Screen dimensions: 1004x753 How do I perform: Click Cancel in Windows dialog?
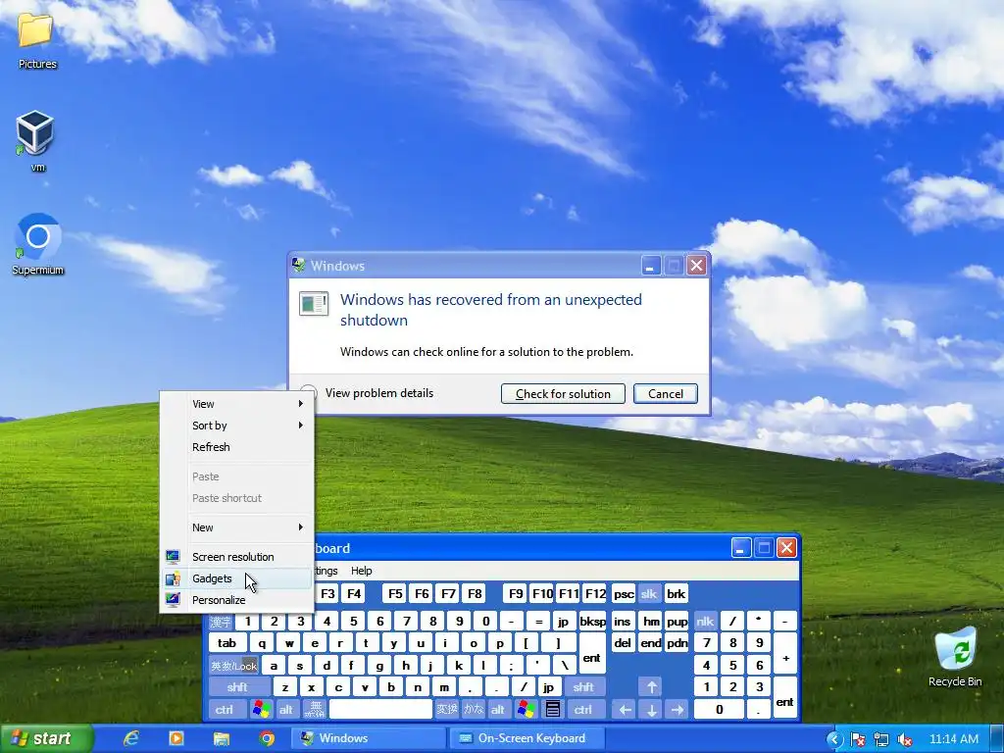coord(666,394)
